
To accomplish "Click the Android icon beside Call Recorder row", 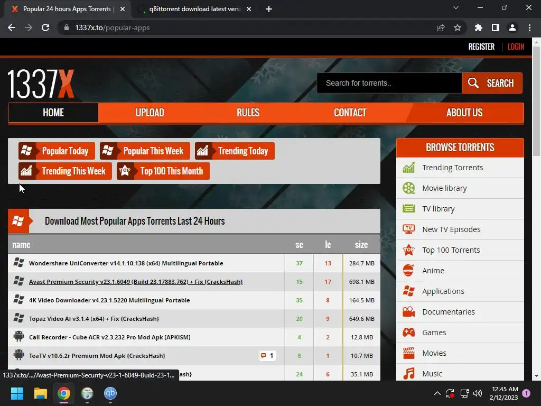I will point(18,336).
